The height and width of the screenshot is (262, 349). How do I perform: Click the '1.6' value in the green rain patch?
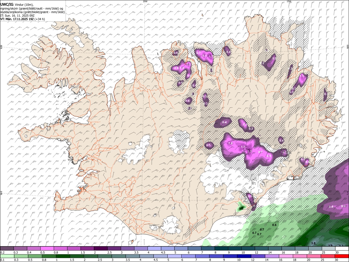[241, 209]
